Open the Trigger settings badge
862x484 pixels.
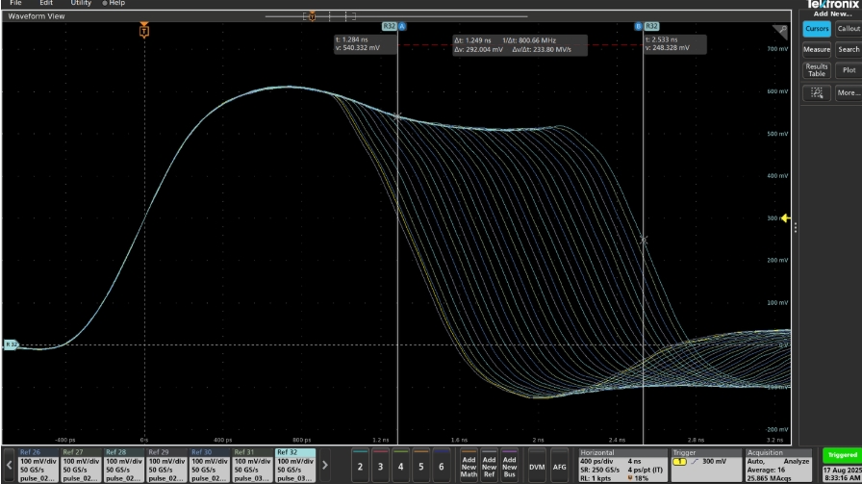pos(704,465)
